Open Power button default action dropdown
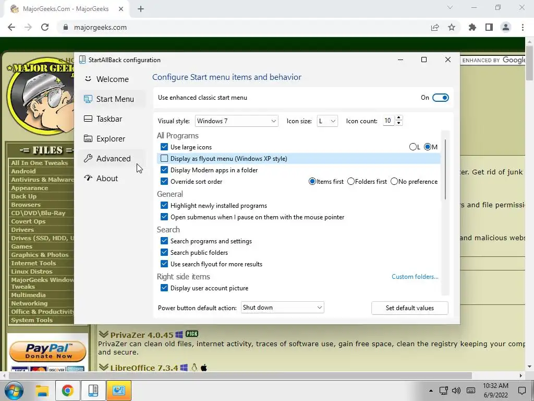 pos(282,308)
